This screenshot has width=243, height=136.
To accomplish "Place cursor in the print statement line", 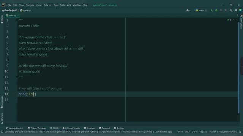I will (27, 94).
